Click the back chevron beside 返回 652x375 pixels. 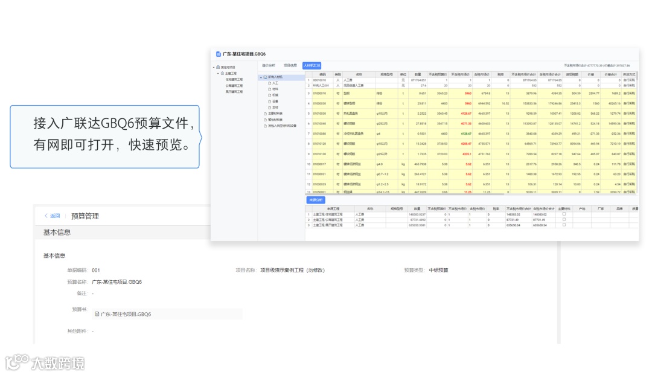(x=46, y=216)
